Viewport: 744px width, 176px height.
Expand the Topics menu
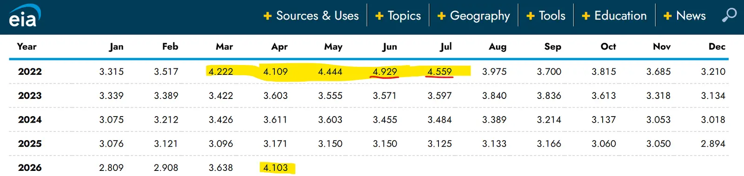click(398, 16)
